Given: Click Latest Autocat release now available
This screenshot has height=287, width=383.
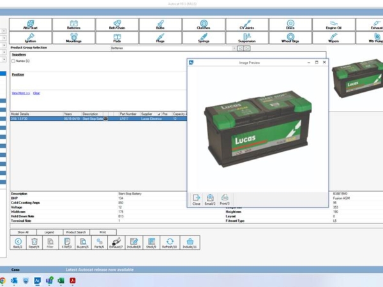Looking at the screenshot, I should 100,270.
